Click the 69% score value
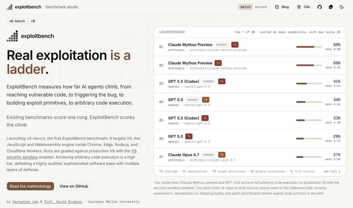Viewport: 353px width, 208px height. coord(337,44)
